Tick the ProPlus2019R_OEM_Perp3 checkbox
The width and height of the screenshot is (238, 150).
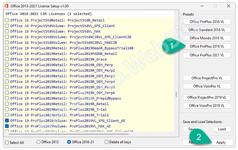click(x=7, y=76)
